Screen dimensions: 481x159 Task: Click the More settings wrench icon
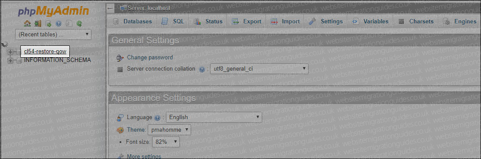[x=120, y=156]
